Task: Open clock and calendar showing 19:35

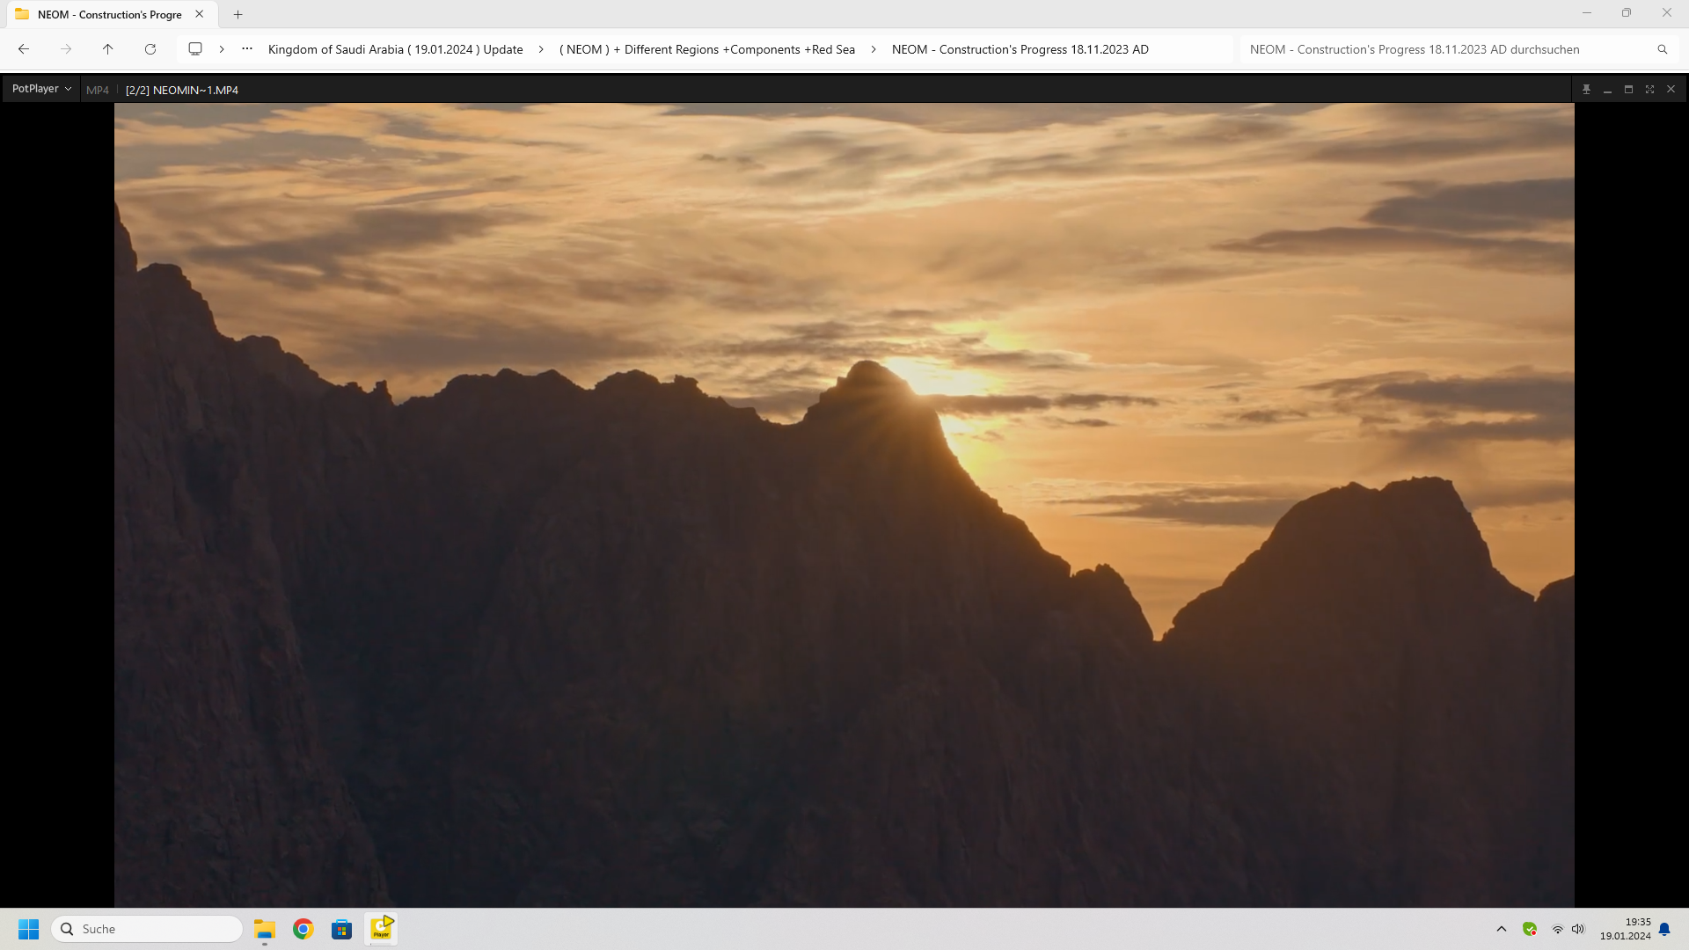Action: tap(1626, 929)
